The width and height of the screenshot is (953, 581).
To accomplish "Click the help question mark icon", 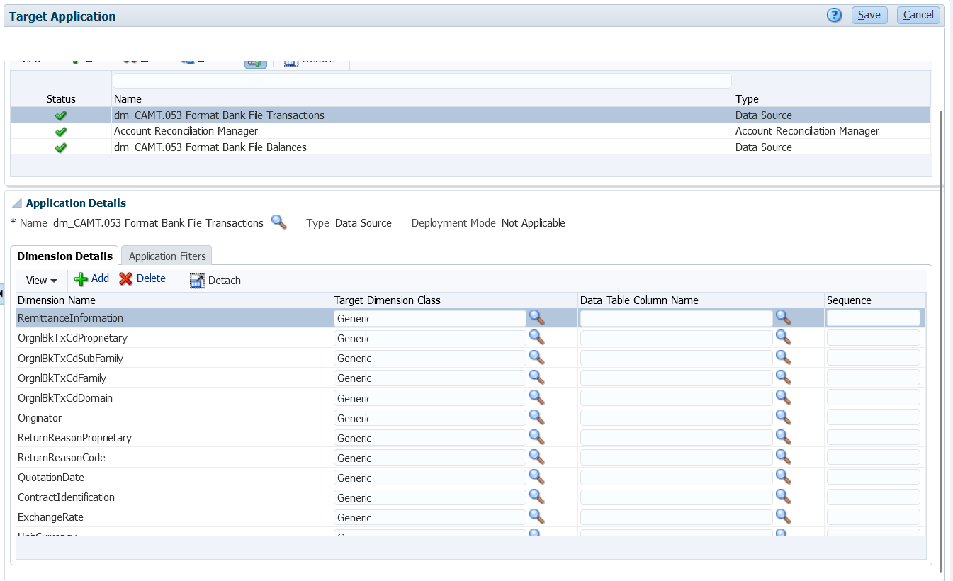I will pos(834,15).
